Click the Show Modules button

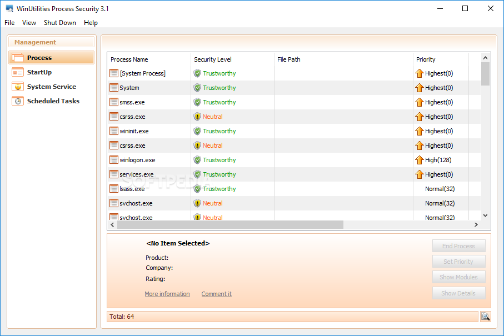(458, 277)
